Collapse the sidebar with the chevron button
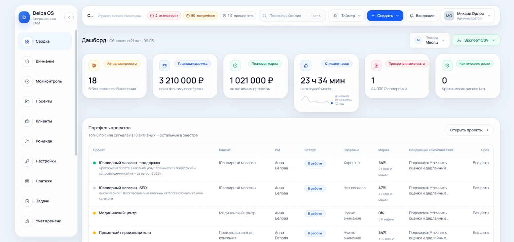 (x=69, y=17)
